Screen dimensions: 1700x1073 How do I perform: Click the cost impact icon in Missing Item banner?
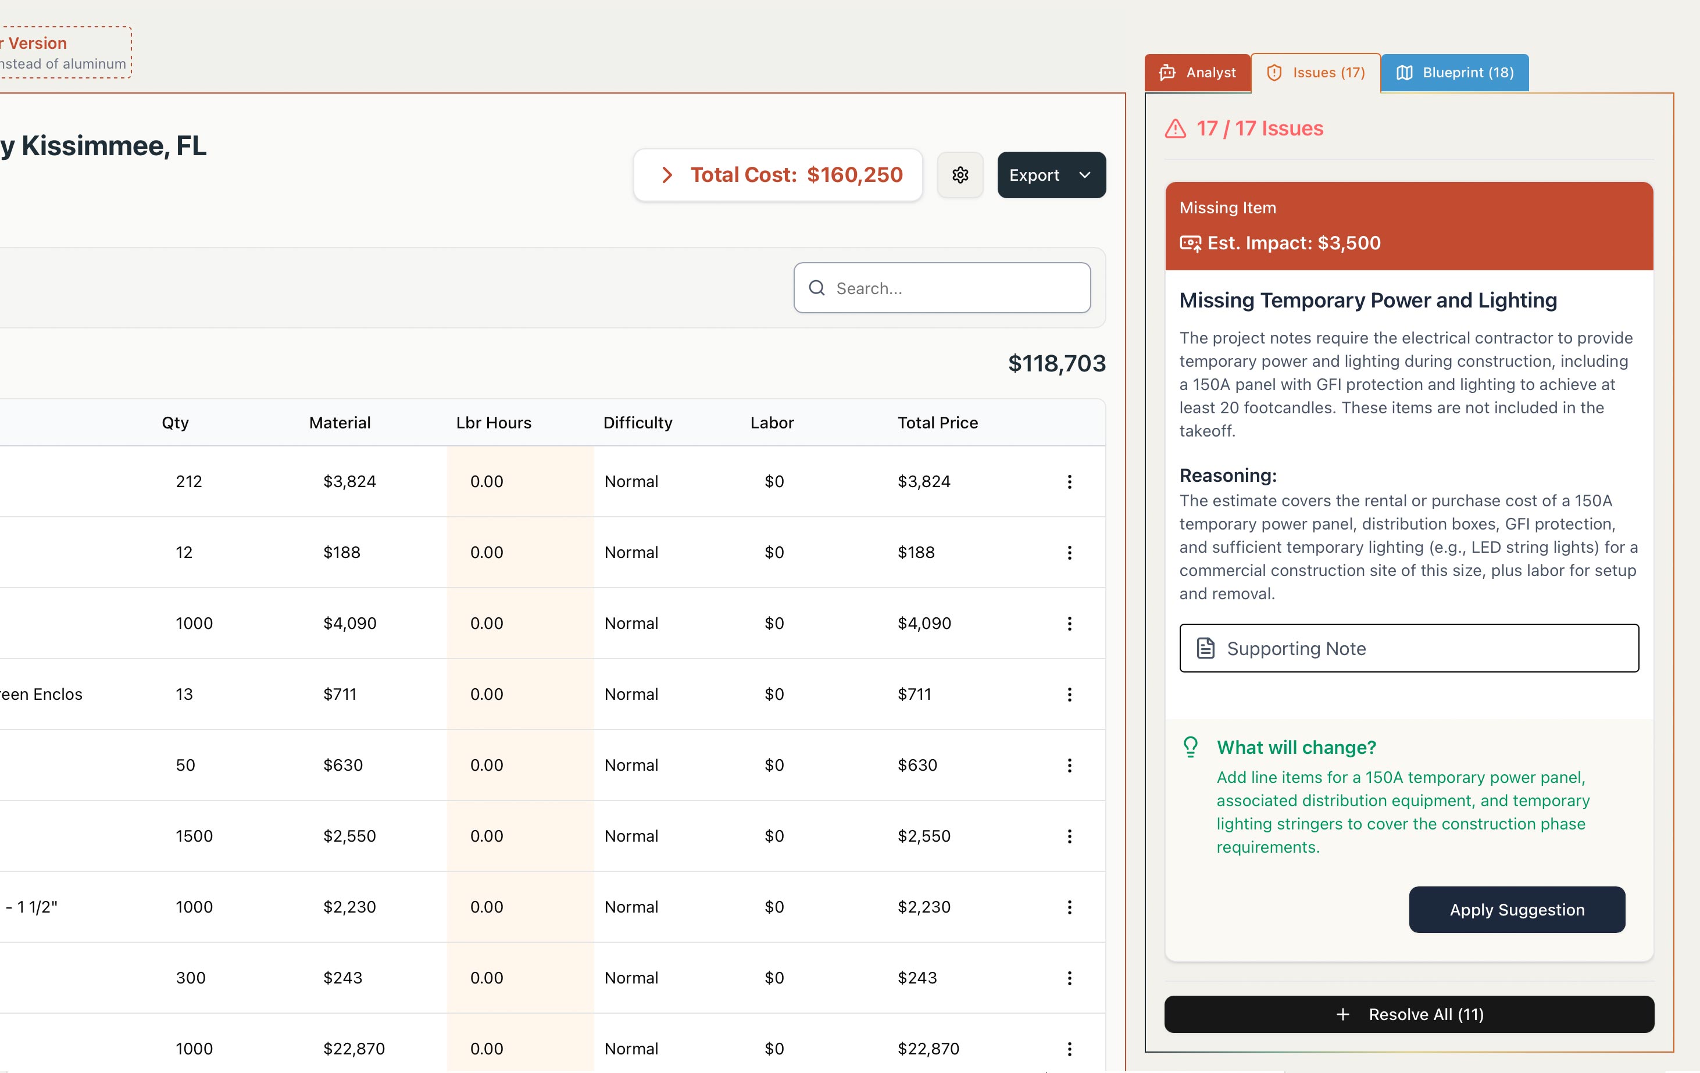(x=1191, y=243)
